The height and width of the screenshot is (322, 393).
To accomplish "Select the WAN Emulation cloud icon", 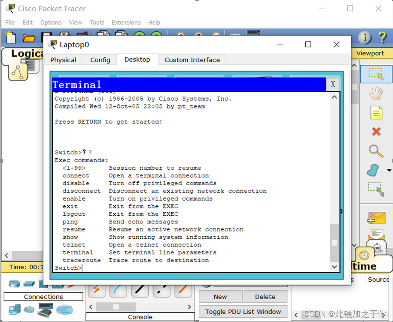I will (29, 310).
